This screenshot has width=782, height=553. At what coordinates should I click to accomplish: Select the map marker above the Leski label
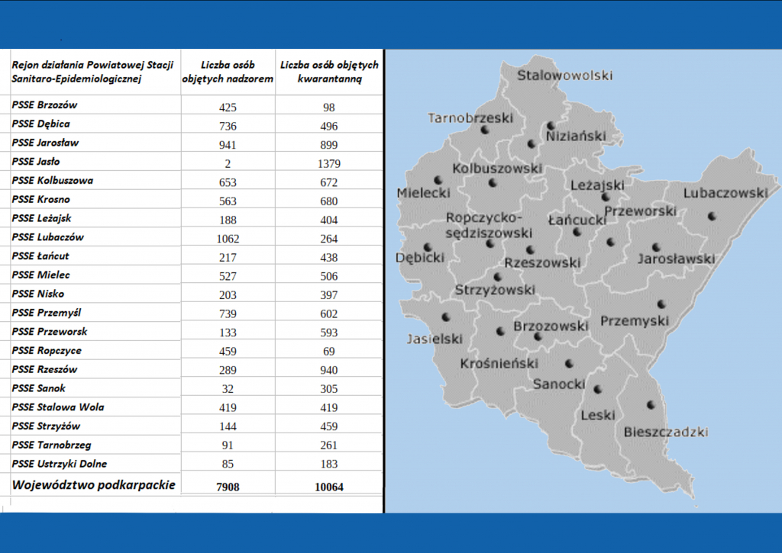598,389
